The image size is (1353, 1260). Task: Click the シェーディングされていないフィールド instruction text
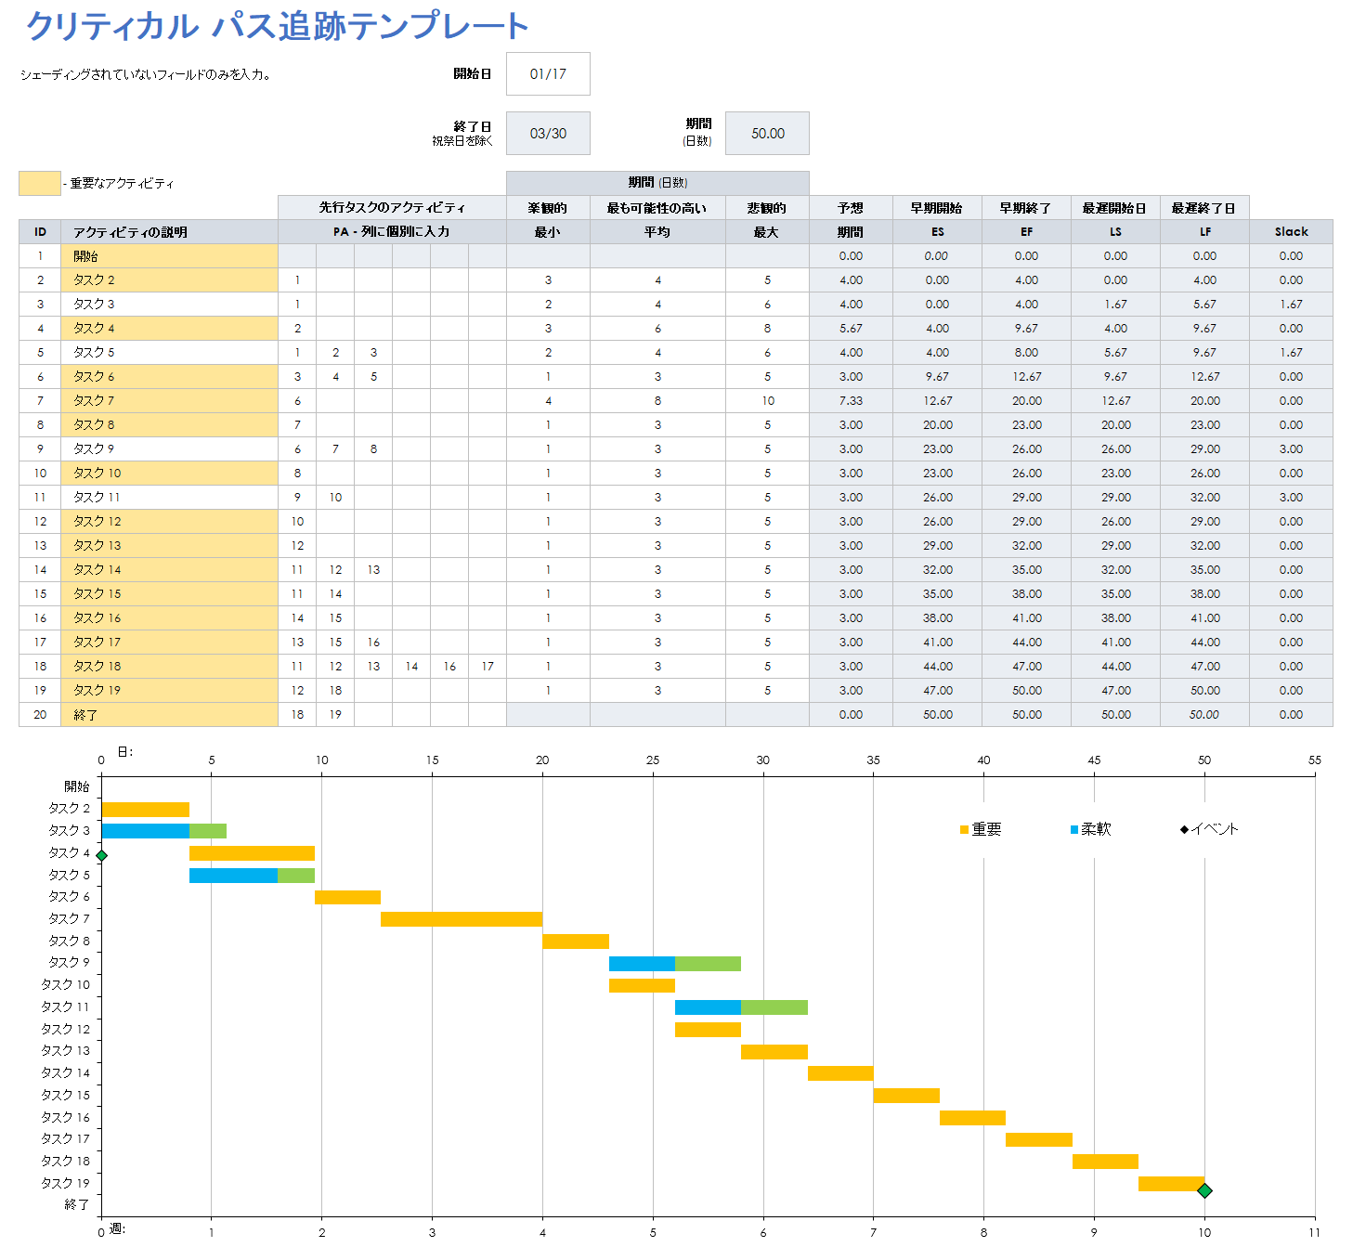pyautogui.click(x=146, y=74)
